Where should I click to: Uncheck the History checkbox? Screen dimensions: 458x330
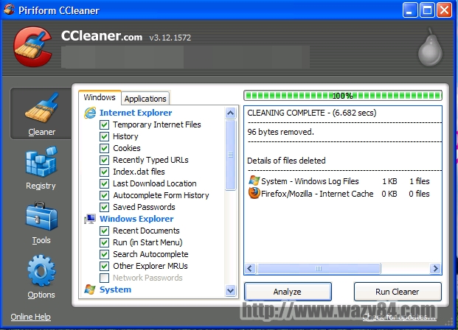coord(104,136)
